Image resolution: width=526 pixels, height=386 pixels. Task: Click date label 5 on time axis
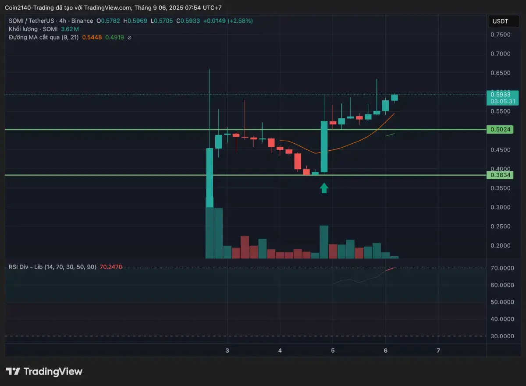coord(333,351)
